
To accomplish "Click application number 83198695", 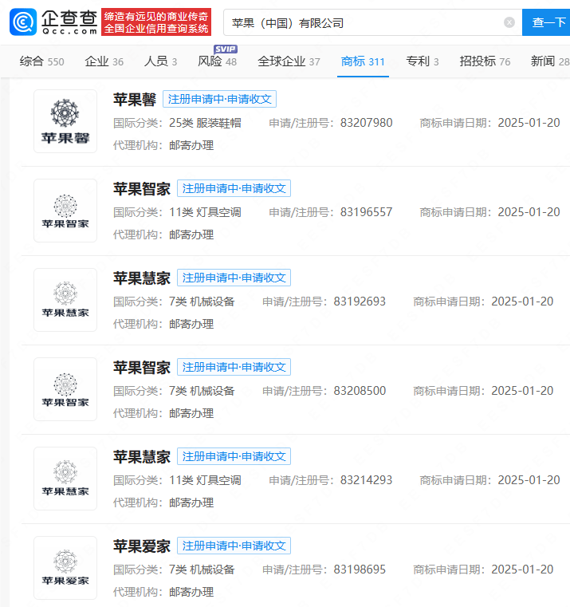I will coord(360,570).
